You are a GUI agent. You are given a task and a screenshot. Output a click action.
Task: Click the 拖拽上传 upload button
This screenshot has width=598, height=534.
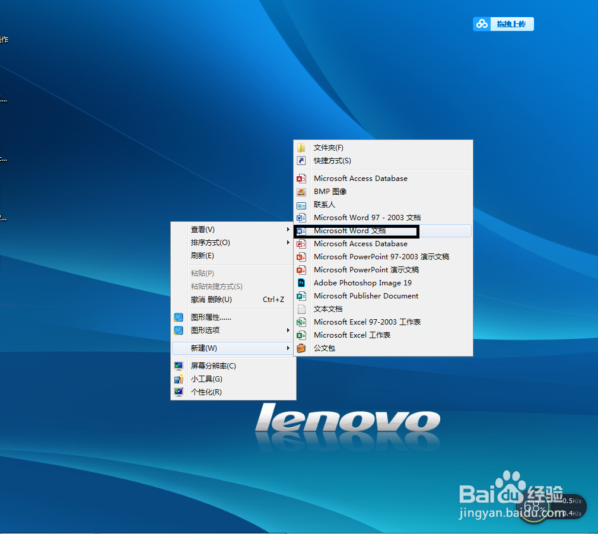[x=511, y=24]
